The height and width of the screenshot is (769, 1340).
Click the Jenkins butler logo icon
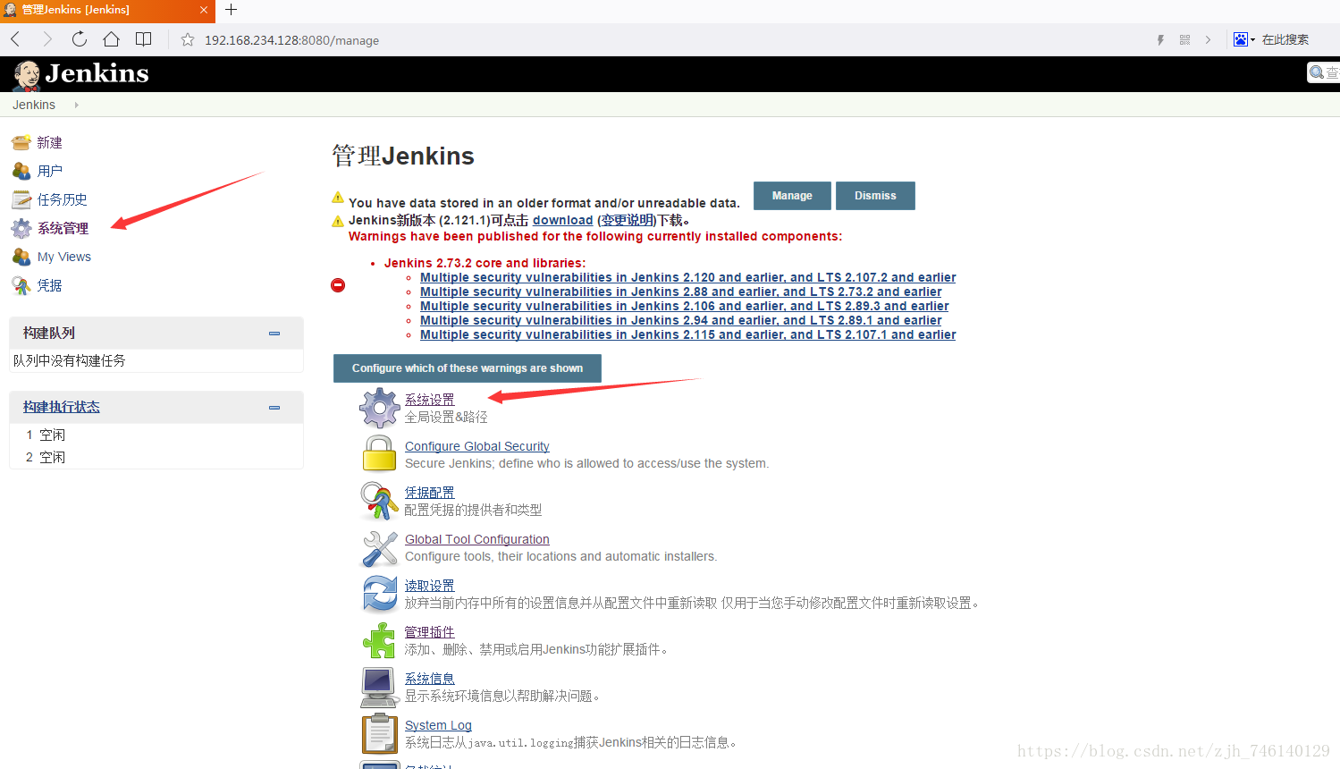click(27, 75)
